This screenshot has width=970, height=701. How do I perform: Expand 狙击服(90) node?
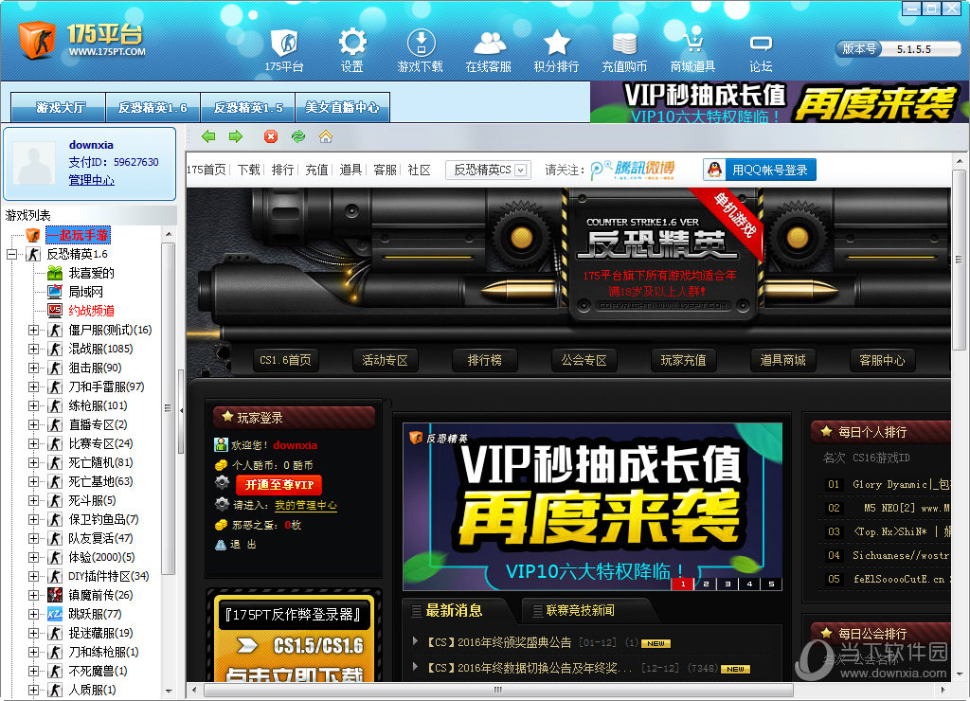(33, 368)
